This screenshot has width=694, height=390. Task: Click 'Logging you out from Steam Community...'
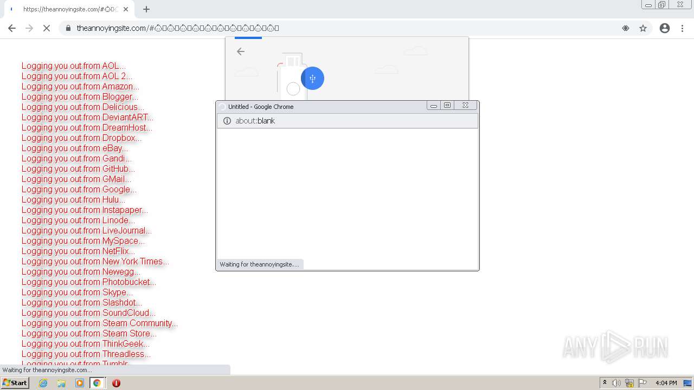(x=100, y=323)
